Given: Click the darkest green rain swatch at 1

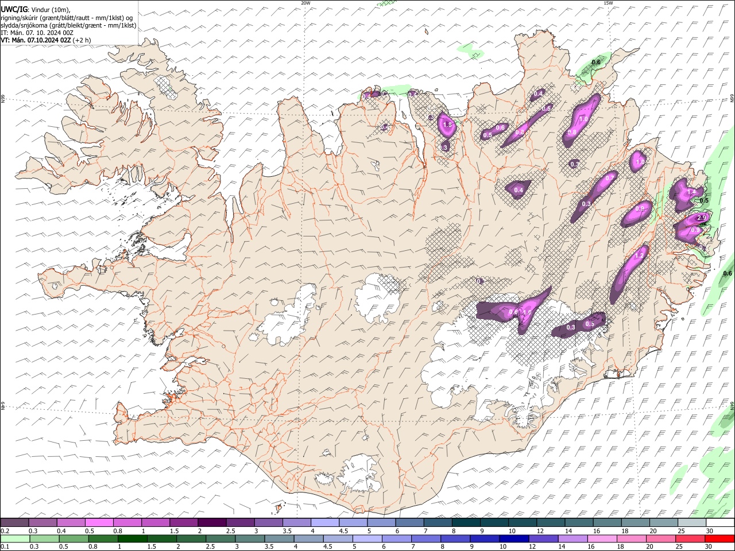Looking at the screenshot, I should click(132, 538).
